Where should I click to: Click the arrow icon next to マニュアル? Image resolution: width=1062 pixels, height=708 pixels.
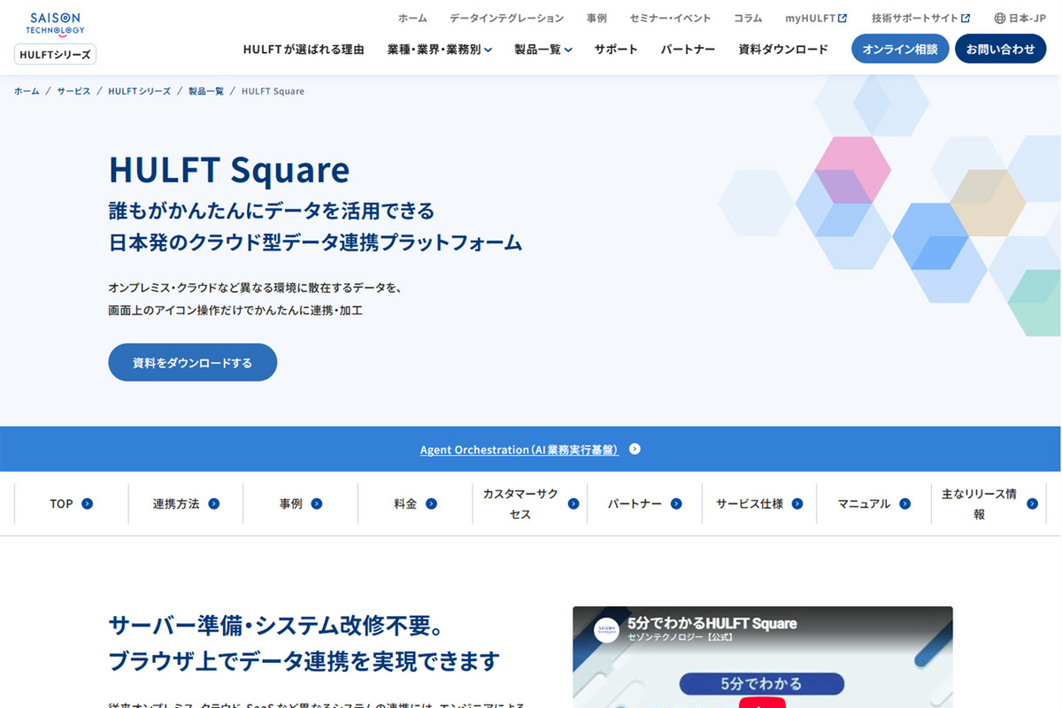[x=904, y=504]
